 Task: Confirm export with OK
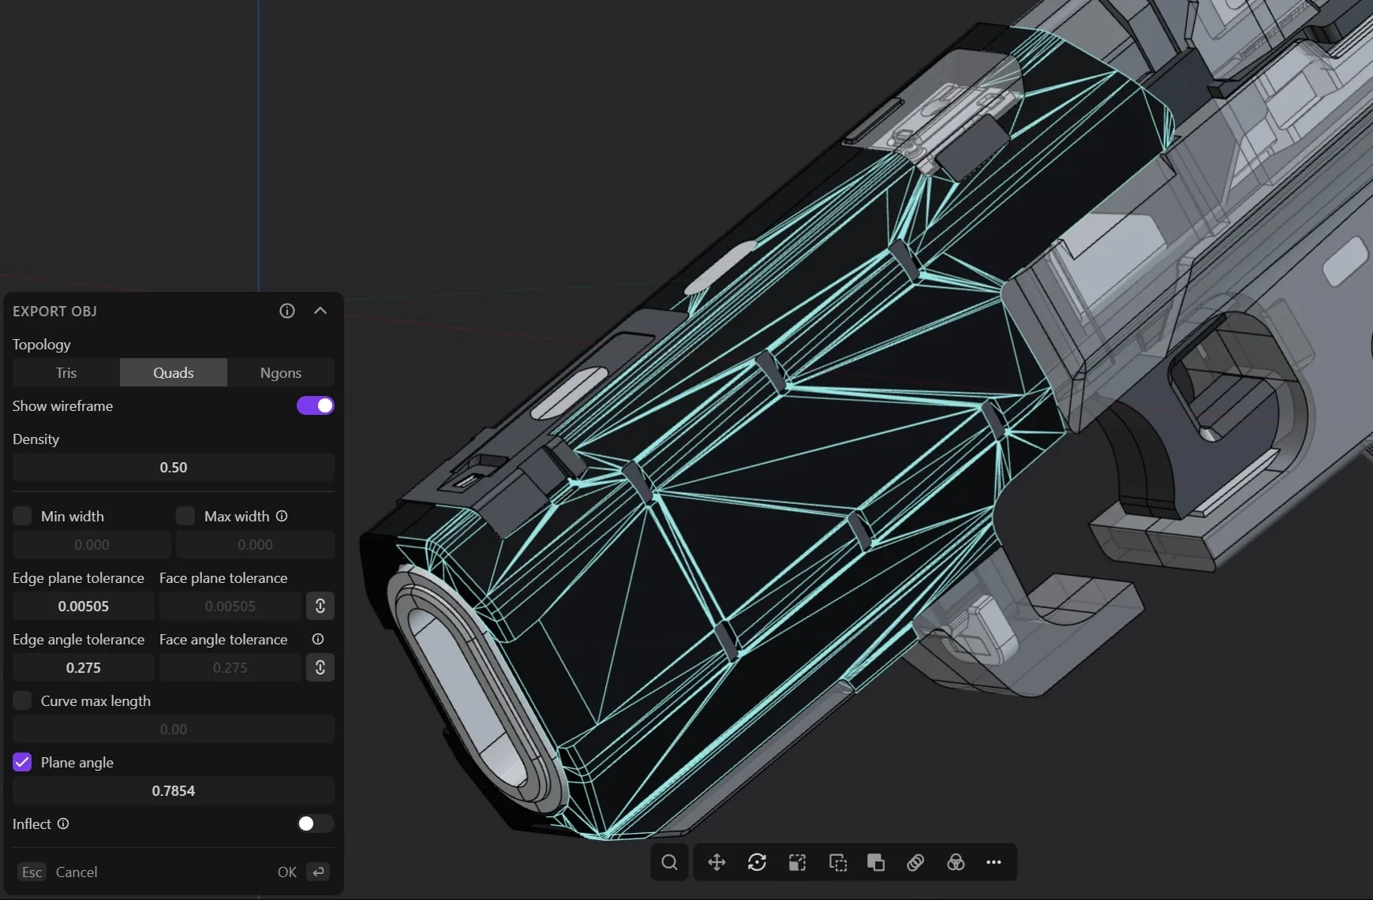(x=287, y=872)
